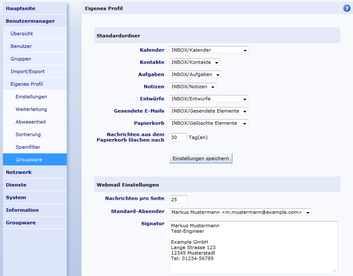The image size is (353, 276).
Task: Open Einstellungen submenu item
Action: point(35,97)
